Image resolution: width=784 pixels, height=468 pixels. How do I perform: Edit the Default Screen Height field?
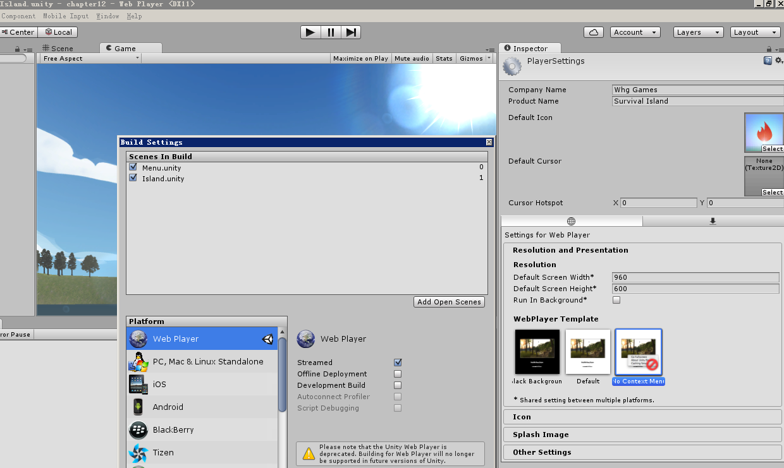(x=695, y=289)
